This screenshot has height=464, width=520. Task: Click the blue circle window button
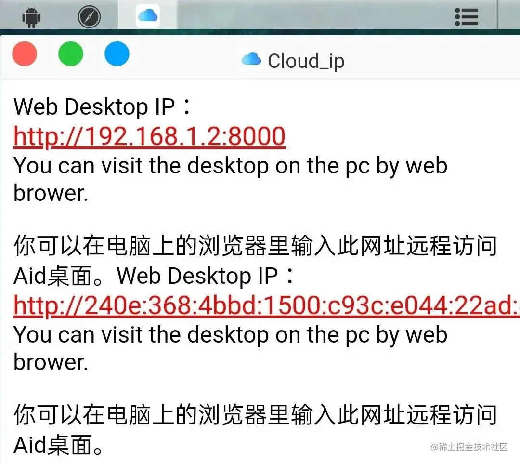[x=117, y=54]
